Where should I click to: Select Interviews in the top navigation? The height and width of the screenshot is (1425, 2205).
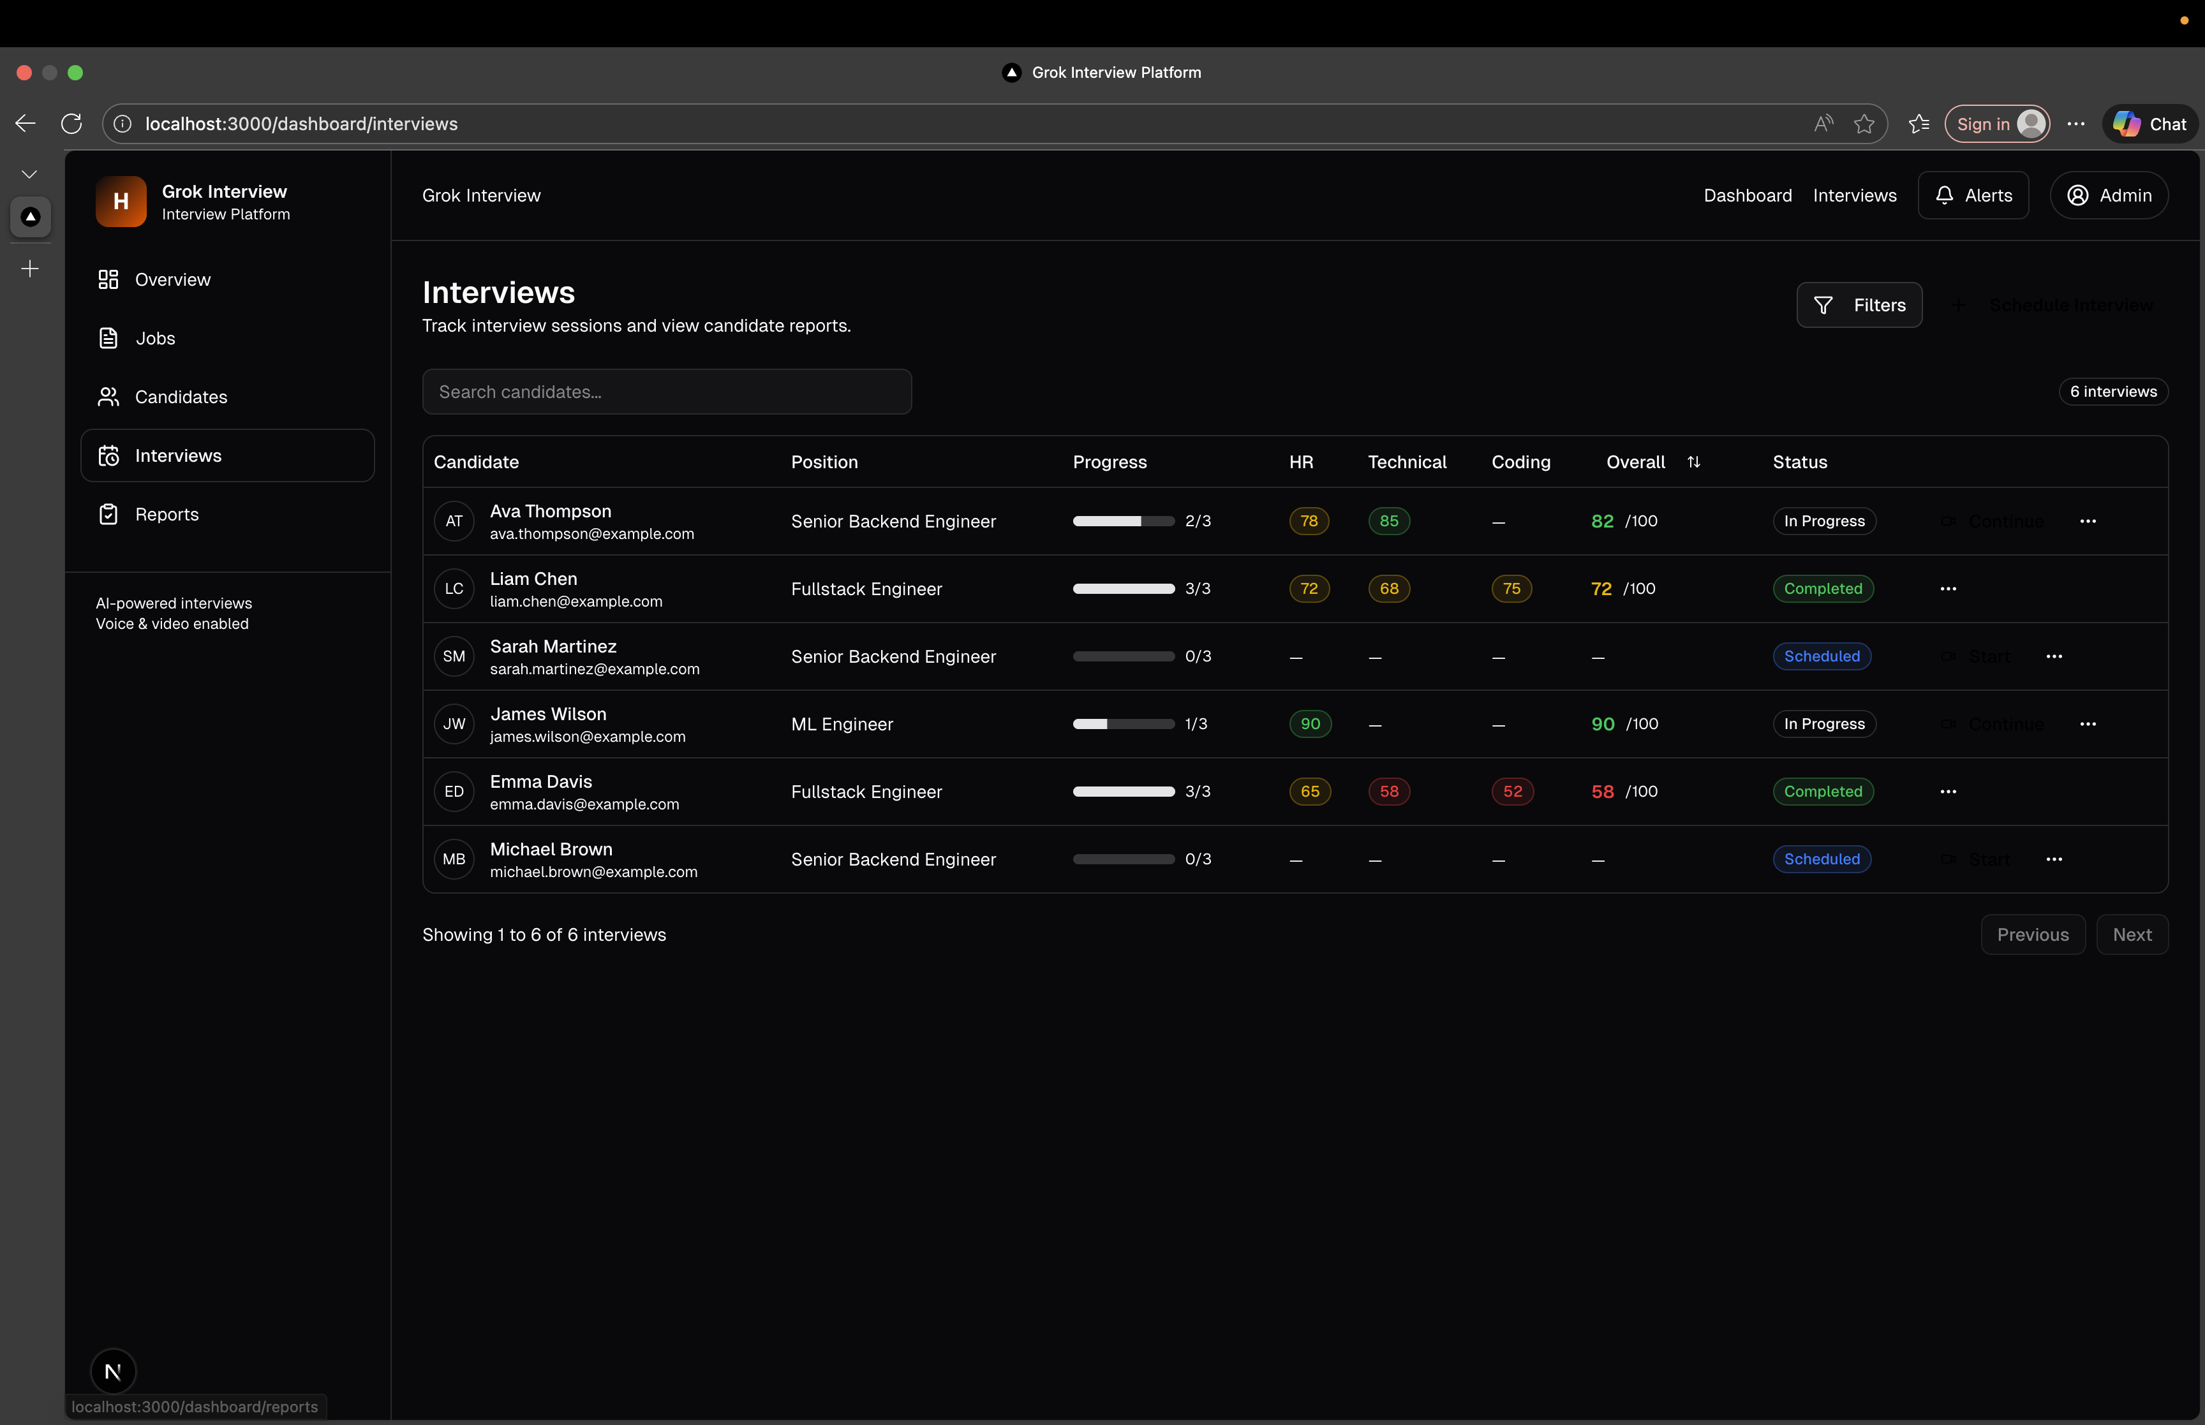coord(1854,195)
